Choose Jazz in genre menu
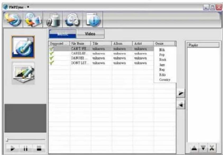Viewport: 223px width, 155px height. click(x=162, y=65)
